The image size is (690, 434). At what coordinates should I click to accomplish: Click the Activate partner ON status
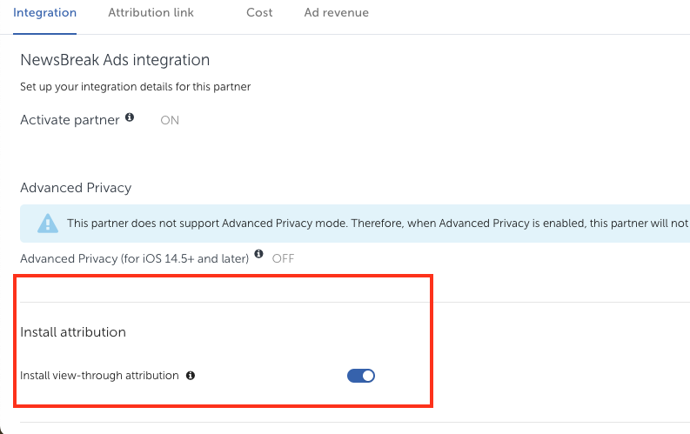(170, 120)
